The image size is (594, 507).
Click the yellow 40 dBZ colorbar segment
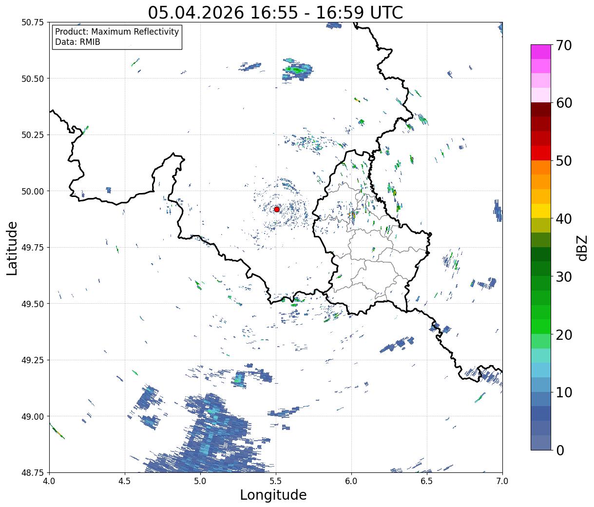(541, 211)
